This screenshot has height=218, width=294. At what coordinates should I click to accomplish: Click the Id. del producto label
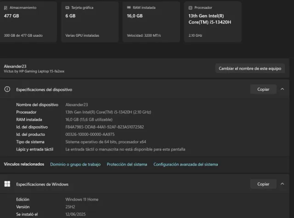(31, 134)
